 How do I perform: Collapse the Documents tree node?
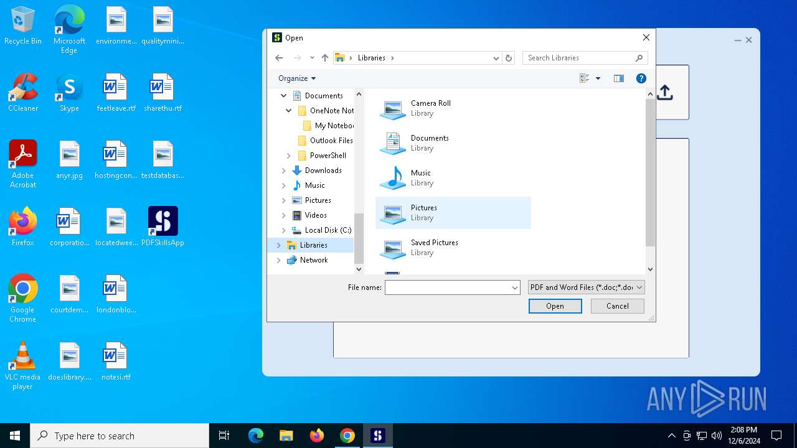pos(284,96)
